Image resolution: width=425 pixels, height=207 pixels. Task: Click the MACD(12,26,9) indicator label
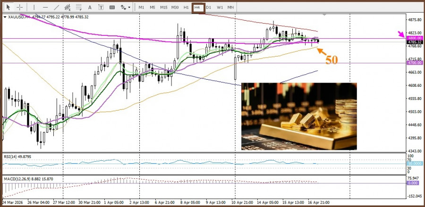[28, 179]
